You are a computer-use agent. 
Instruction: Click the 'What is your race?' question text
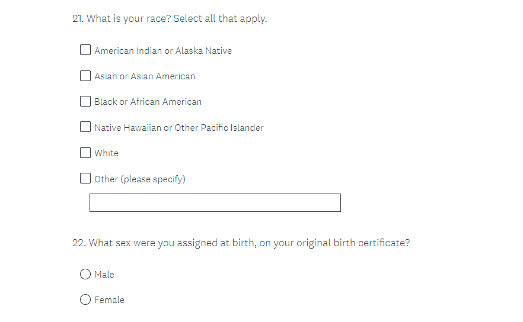click(129, 19)
